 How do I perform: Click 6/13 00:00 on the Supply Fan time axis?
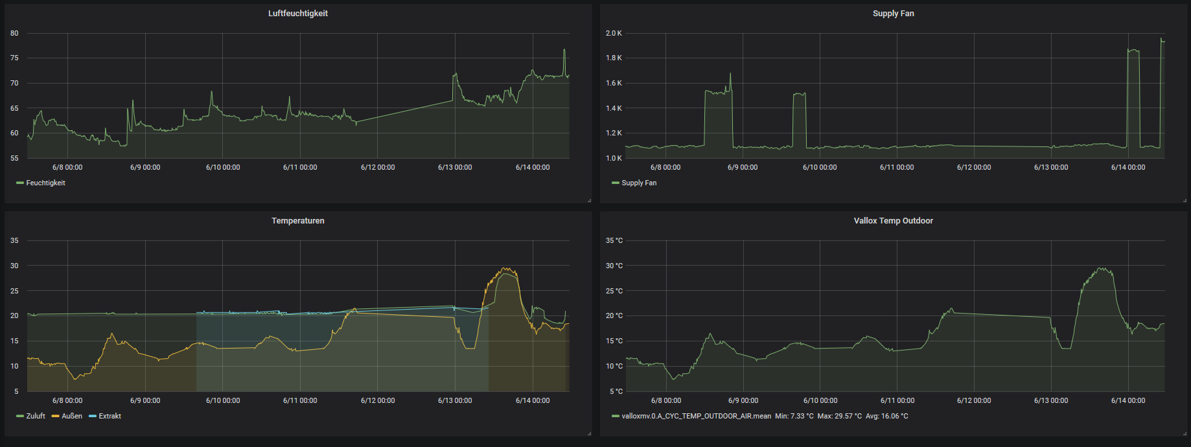(x=1051, y=167)
